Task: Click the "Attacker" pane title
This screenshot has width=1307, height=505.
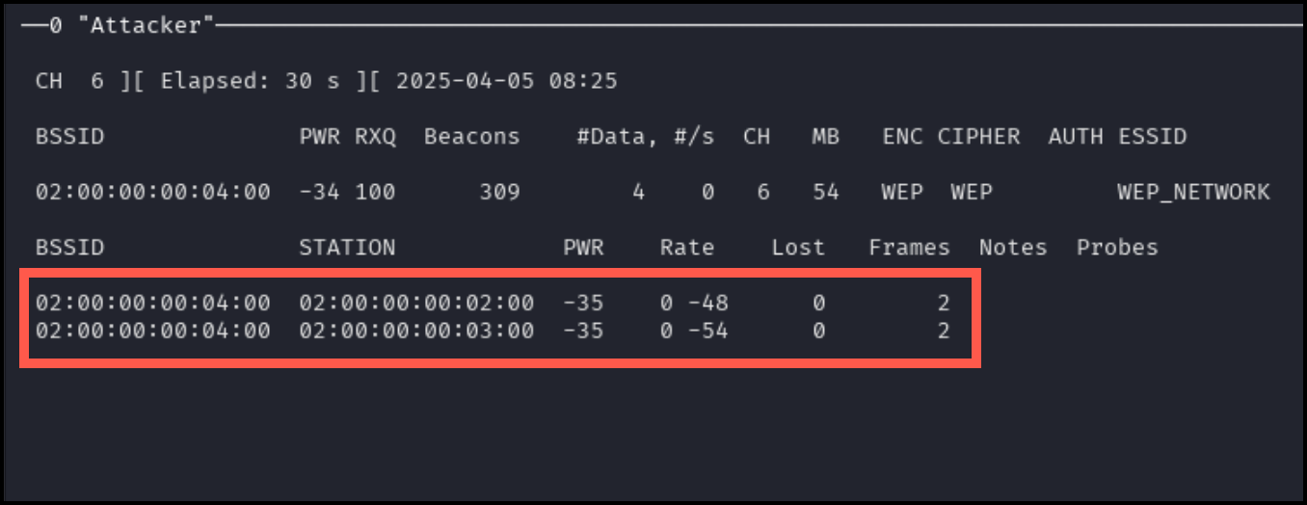Action: pyautogui.click(x=146, y=26)
